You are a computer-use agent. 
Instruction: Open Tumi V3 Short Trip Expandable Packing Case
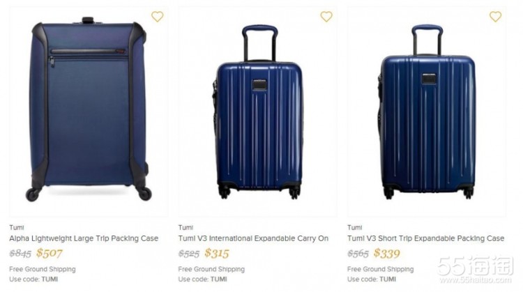coord(425,238)
